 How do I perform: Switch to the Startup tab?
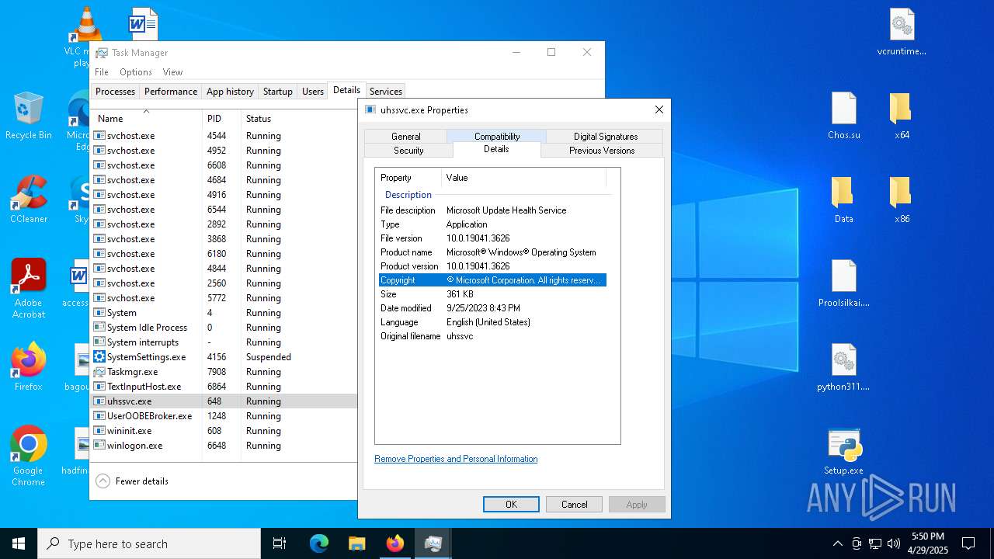point(277,92)
